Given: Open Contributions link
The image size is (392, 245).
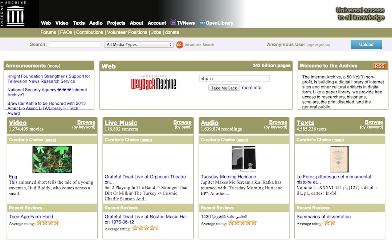Looking at the screenshot, I should (90, 32).
